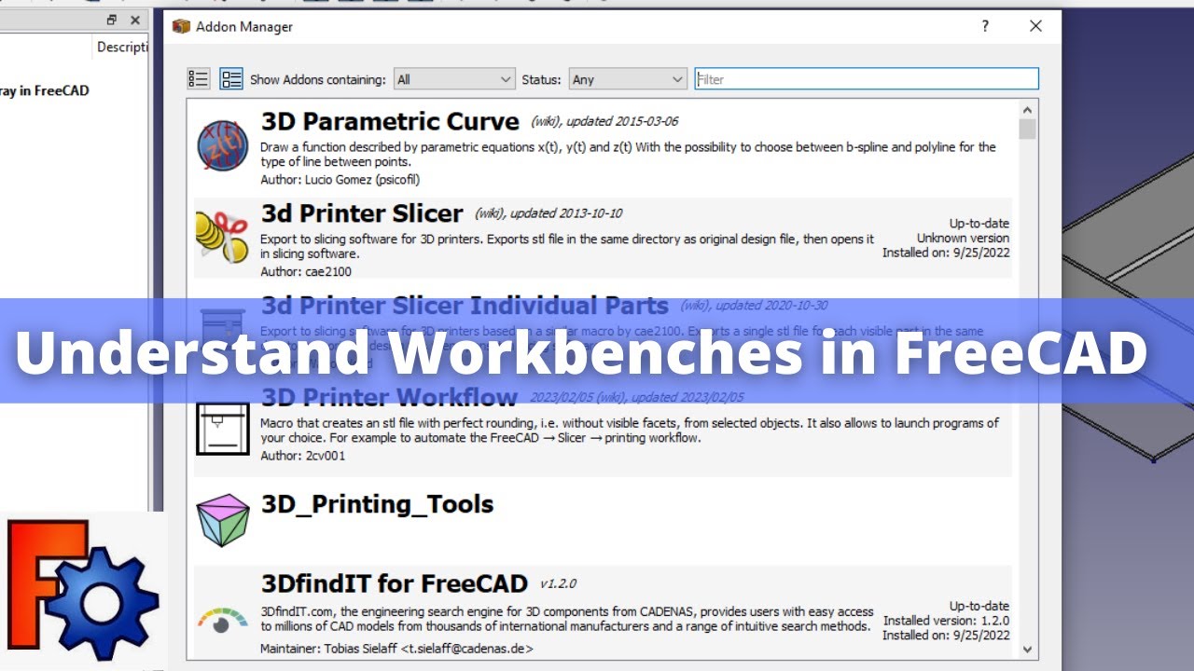Click 3d Printer Slicer 'Installed on: 9/25/2022'
Screen dimensions: 1194x671
(x=946, y=253)
